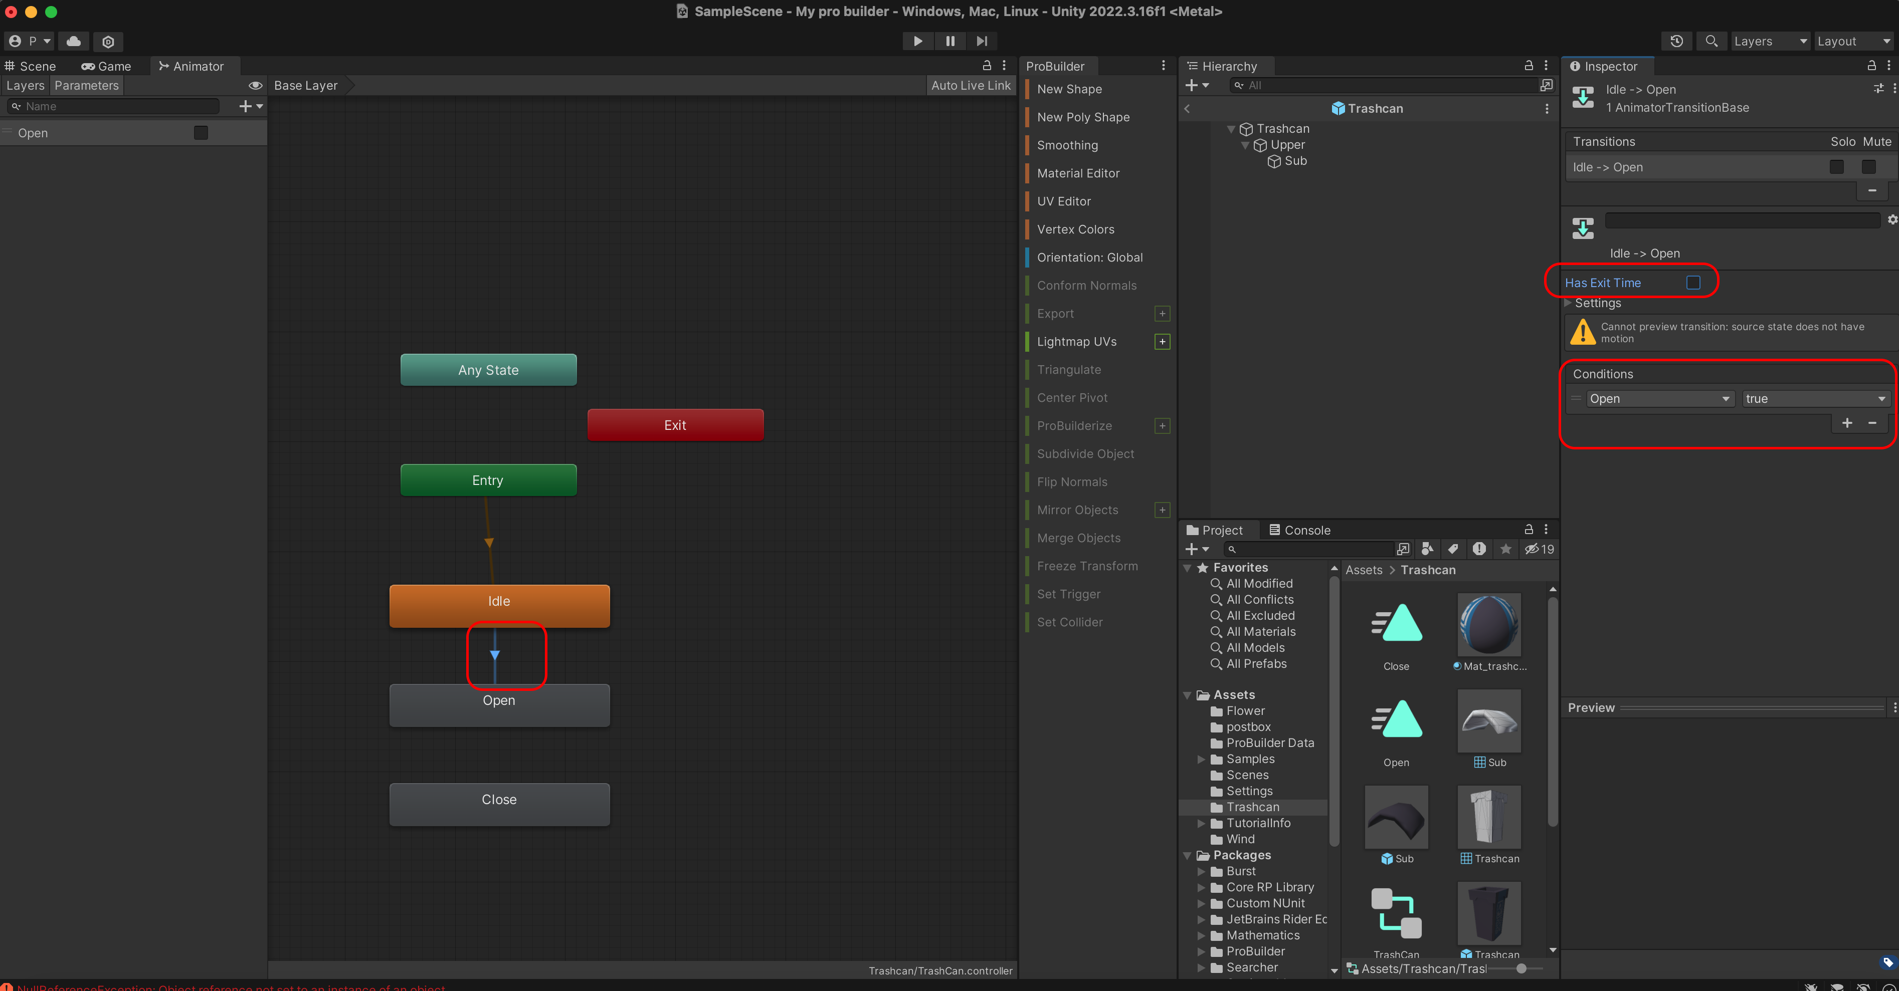Screen dimensions: 1899x991
Task: Open the condition value true dropdown
Action: [1814, 399]
